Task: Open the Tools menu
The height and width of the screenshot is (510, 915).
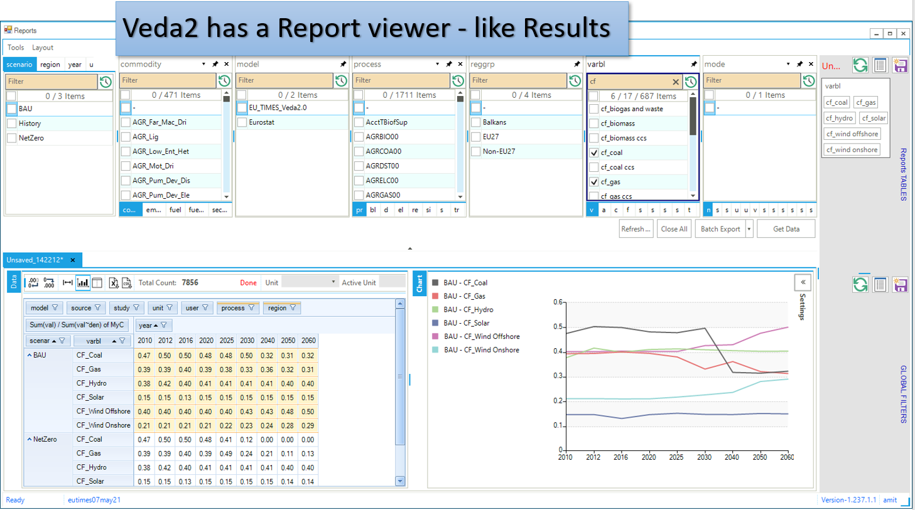Action: pos(16,47)
